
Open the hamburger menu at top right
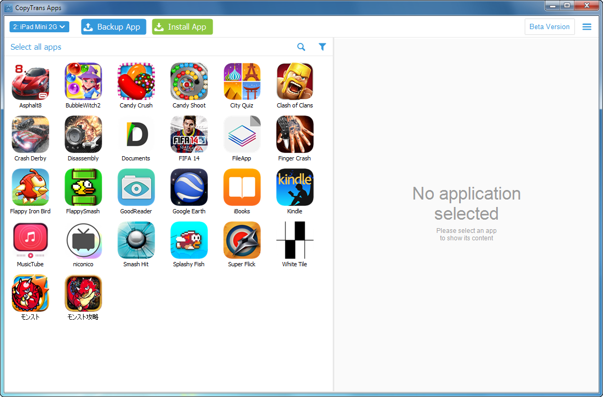pos(587,27)
